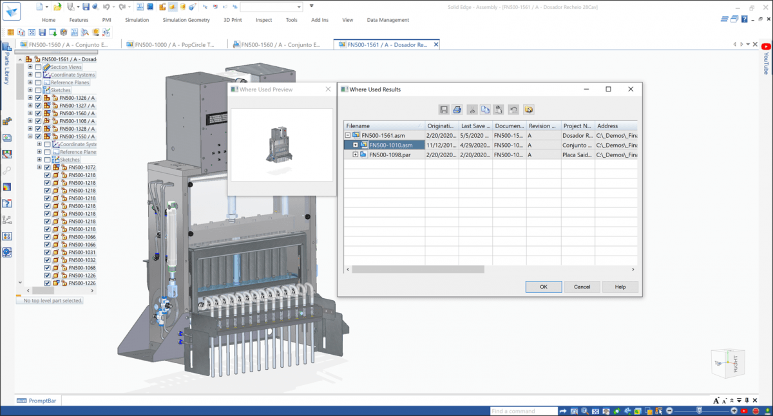The height and width of the screenshot is (416, 773).
Task: Collapse FN500-1561.asm row in results
Action: tap(348, 136)
